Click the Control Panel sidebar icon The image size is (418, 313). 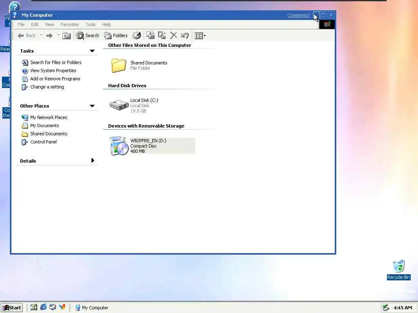click(25, 142)
